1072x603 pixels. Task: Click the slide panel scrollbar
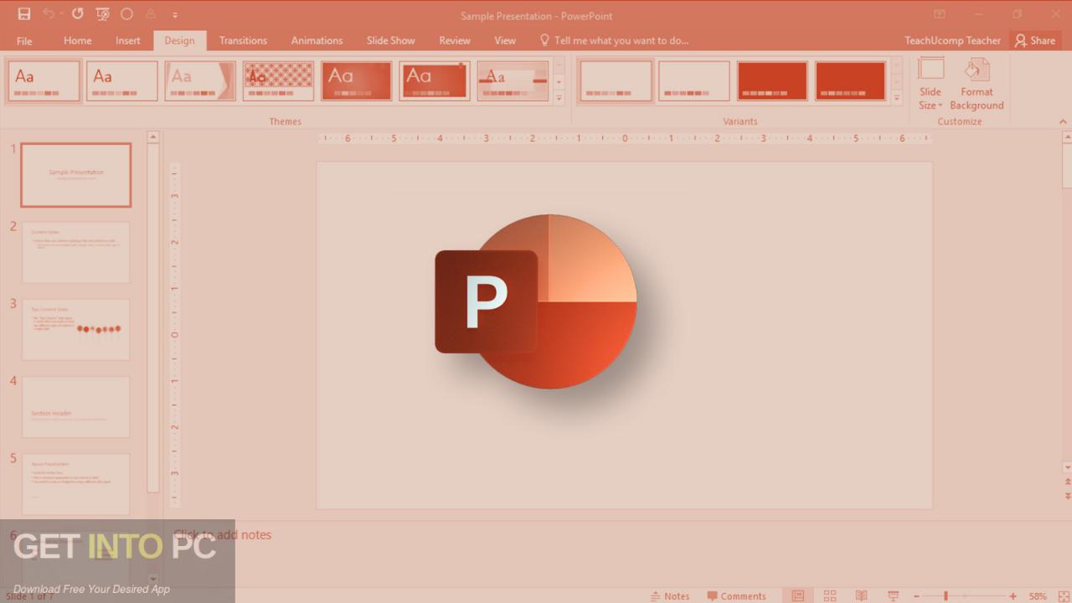pyautogui.click(x=153, y=318)
